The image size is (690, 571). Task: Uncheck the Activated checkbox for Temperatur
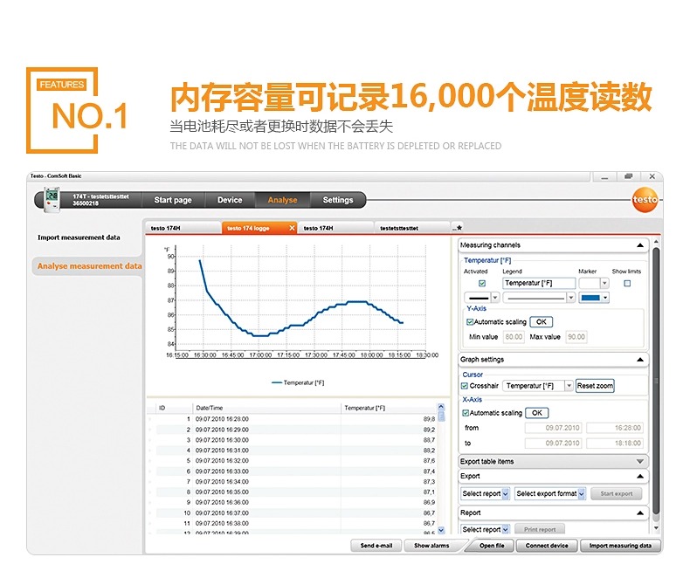click(x=482, y=283)
